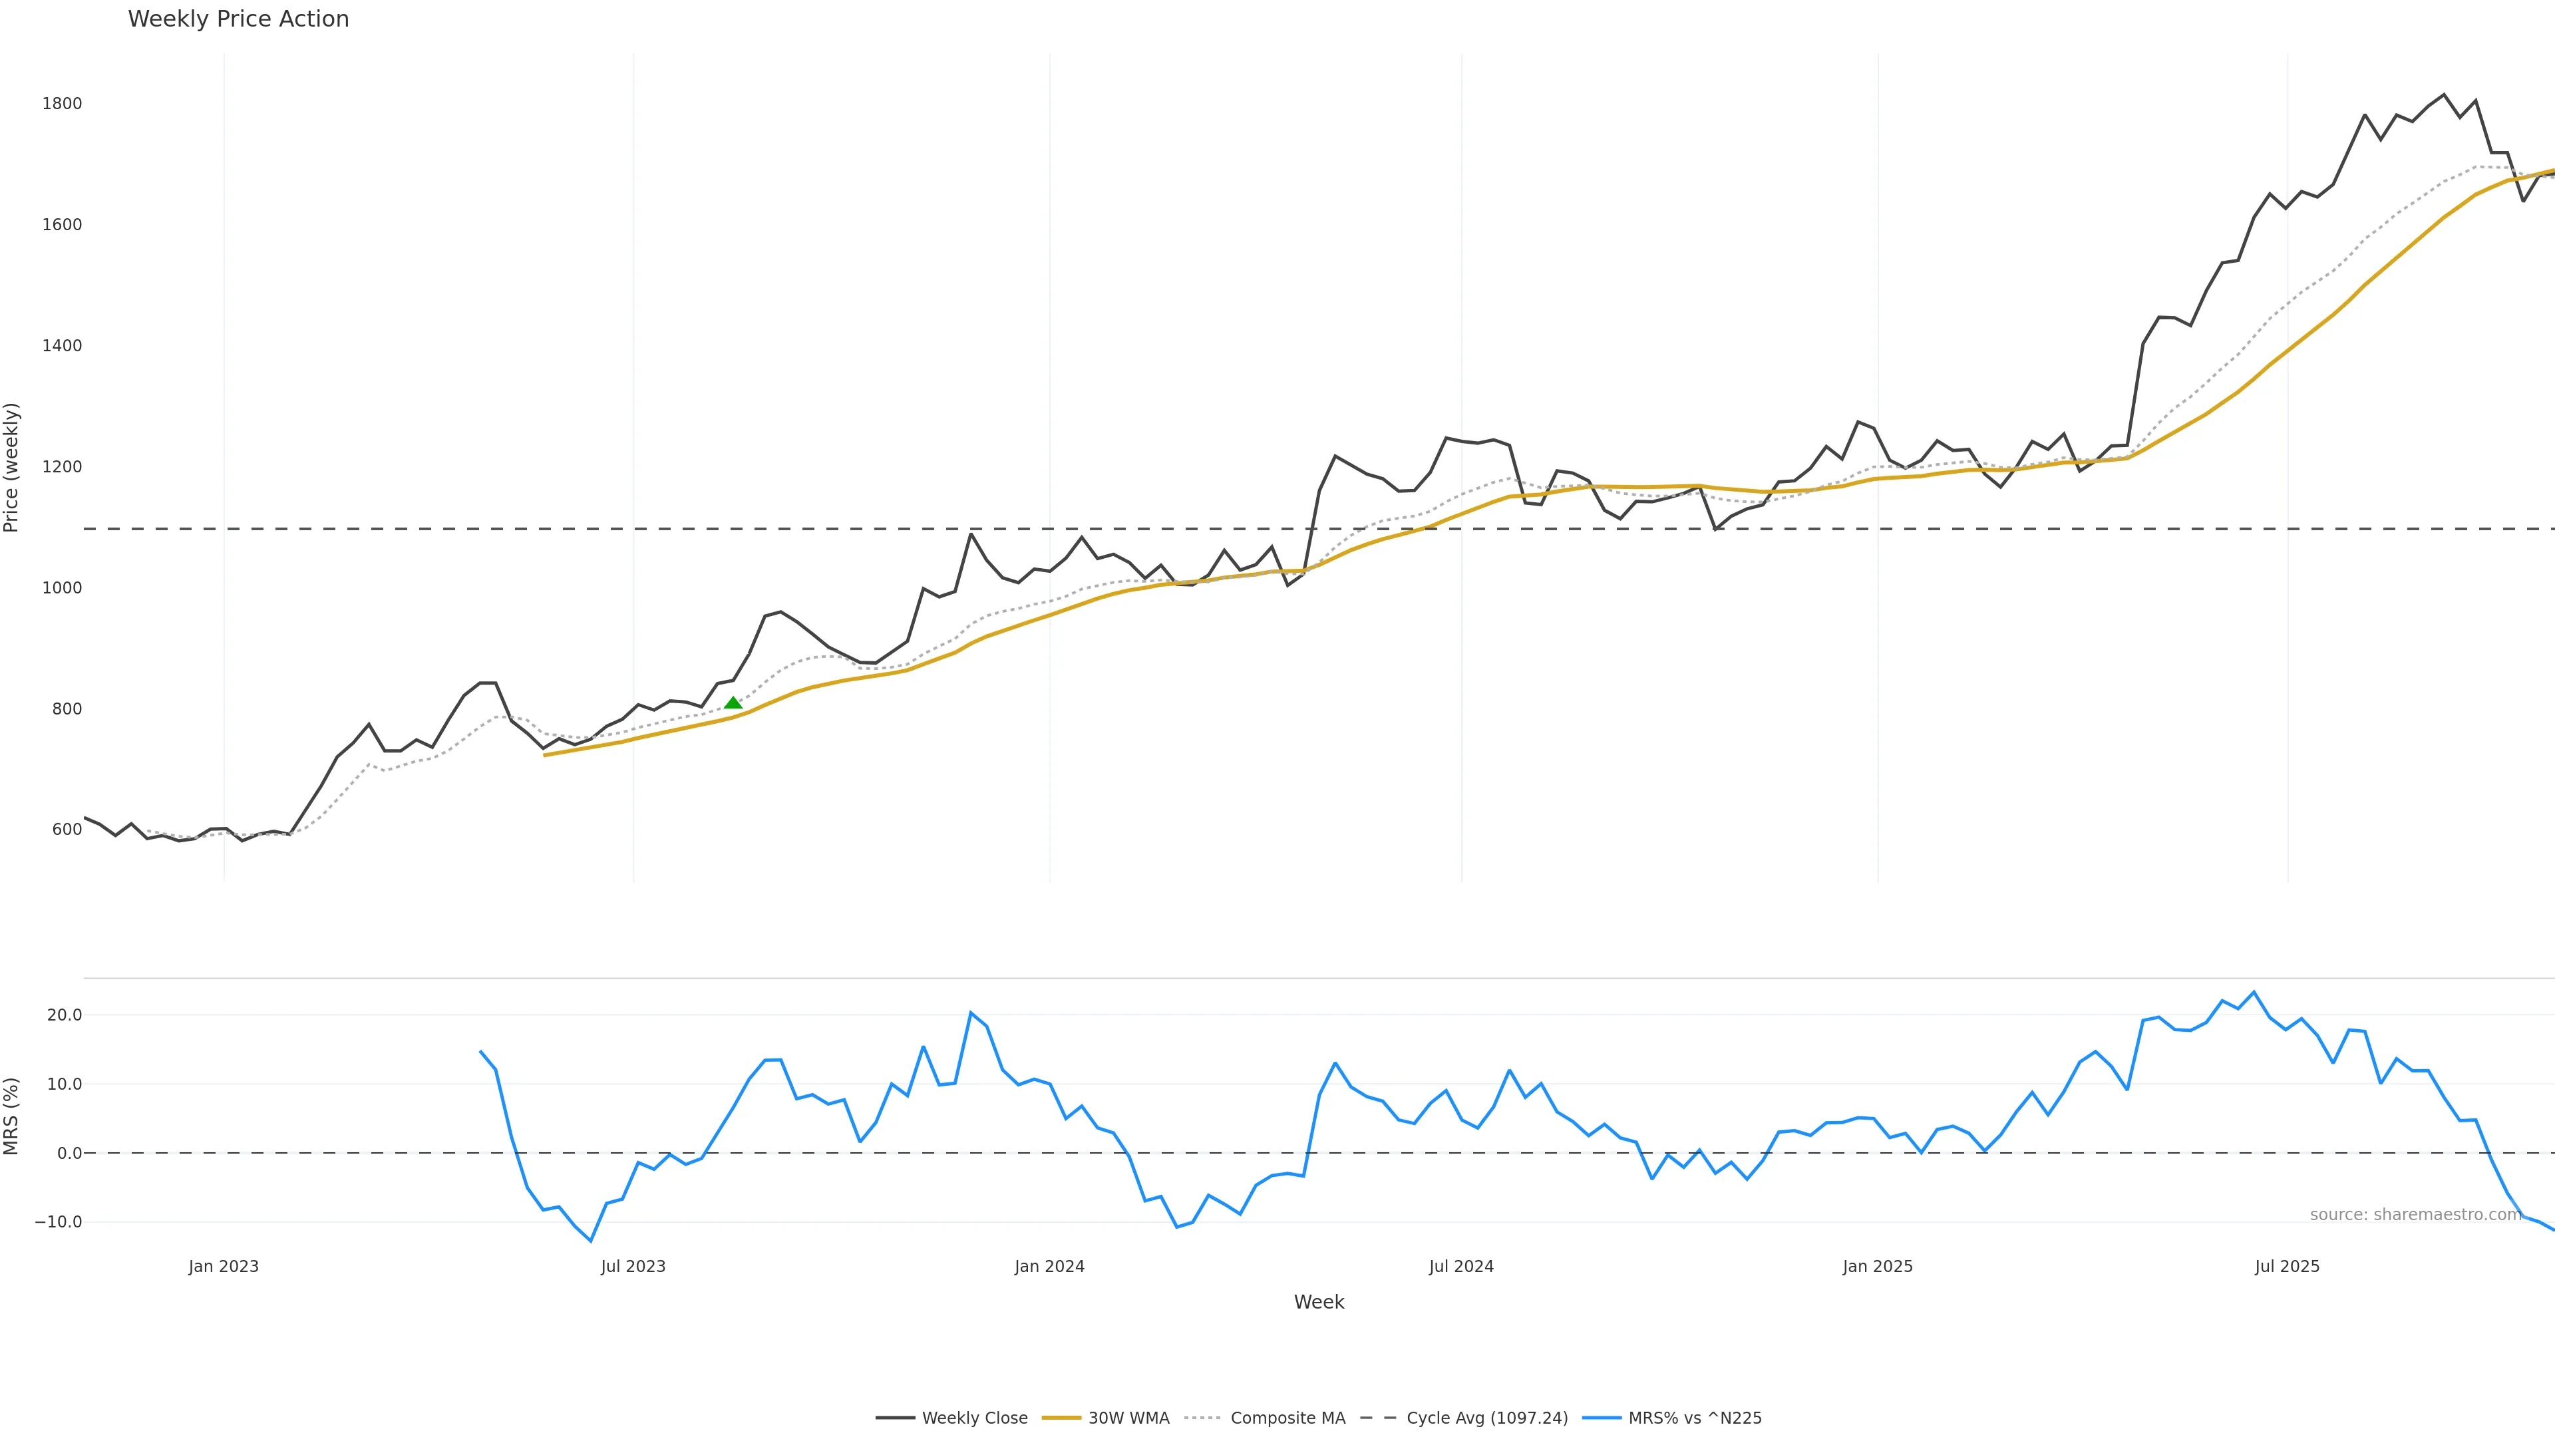Image resolution: width=2555 pixels, height=1437 pixels.
Task: Click the Price (weekly) y-axis title
Action: pyautogui.click(x=12, y=467)
